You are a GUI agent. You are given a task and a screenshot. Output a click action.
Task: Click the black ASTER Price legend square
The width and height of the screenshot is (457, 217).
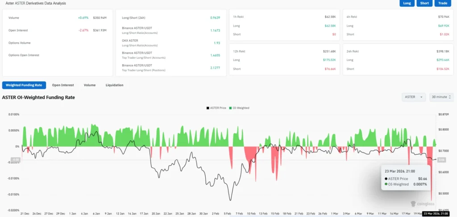(208, 108)
